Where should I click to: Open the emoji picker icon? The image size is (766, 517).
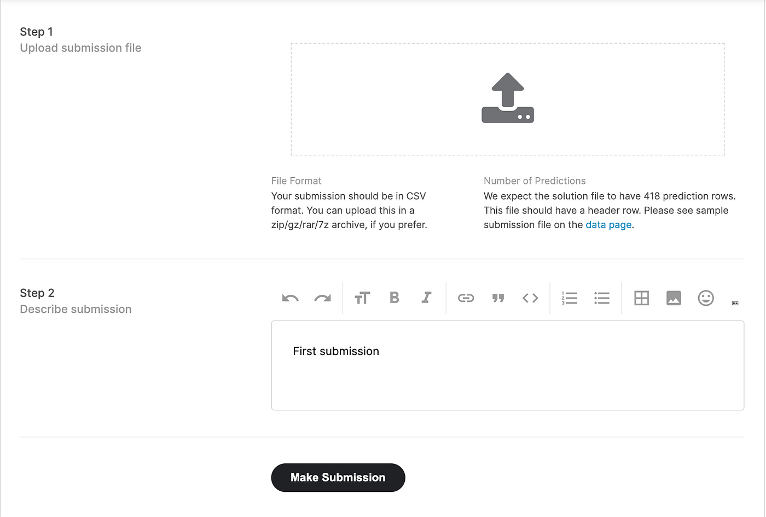pyautogui.click(x=706, y=298)
